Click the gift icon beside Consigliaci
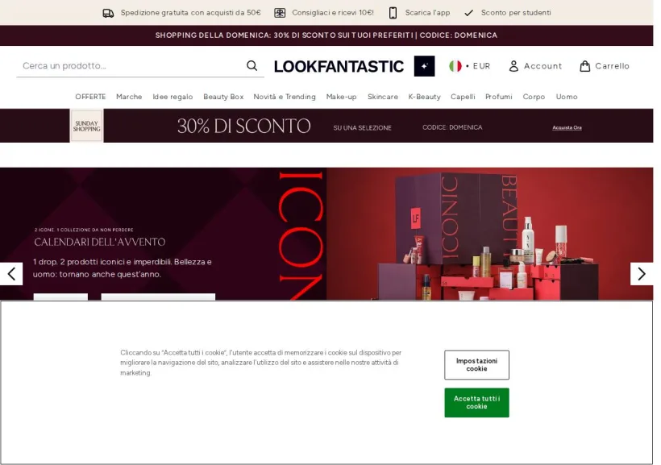The image size is (661, 465). pos(280,13)
